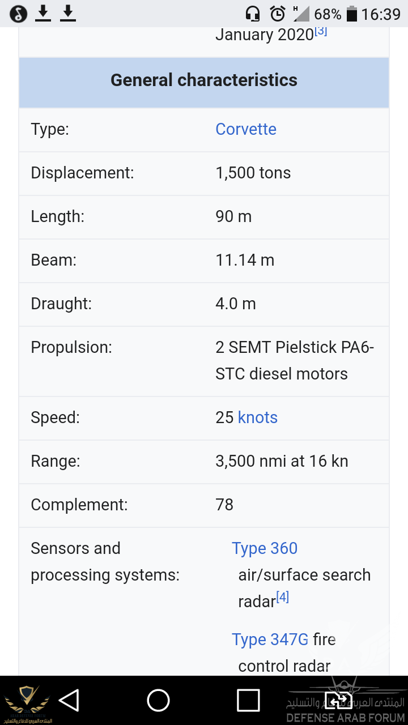Open recent apps with square button
408x725 pixels.
pos(248,701)
